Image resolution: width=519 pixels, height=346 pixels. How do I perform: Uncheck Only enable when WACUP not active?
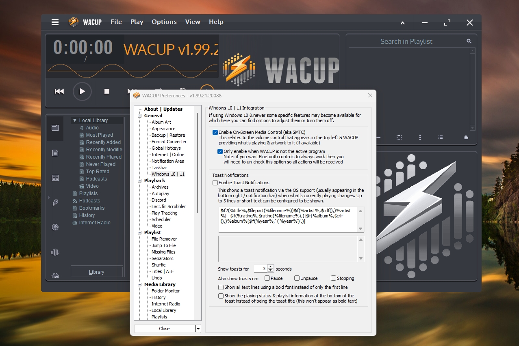(x=220, y=152)
